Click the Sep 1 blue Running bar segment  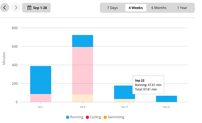click(x=41, y=80)
